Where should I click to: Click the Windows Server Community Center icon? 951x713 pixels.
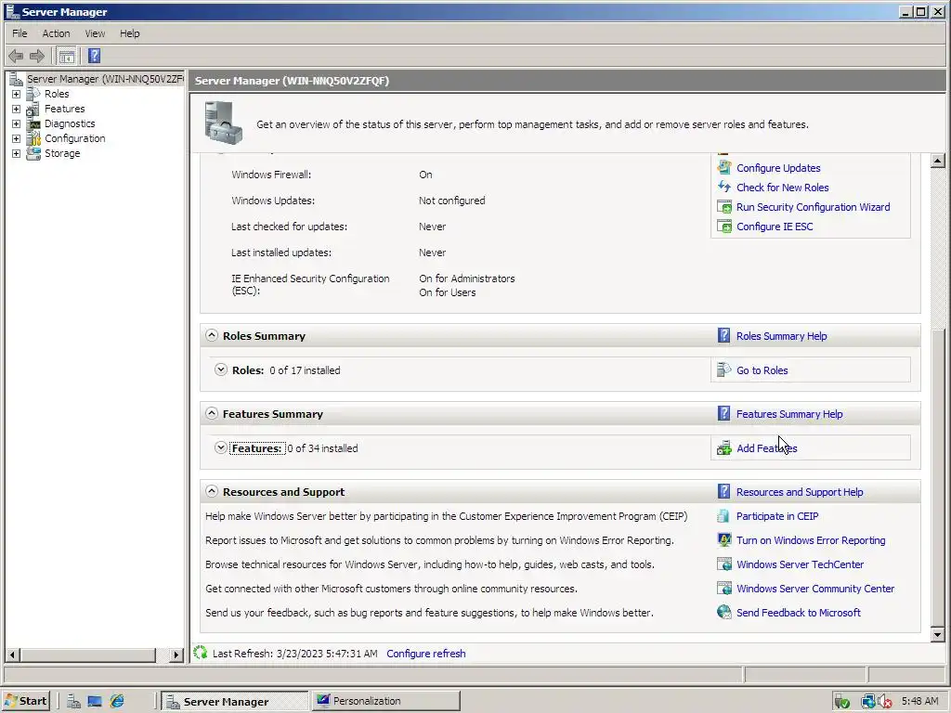point(724,588)
